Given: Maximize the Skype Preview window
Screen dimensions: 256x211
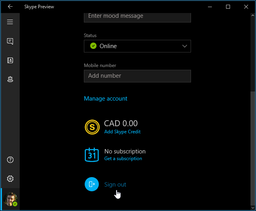Looking at the screenshot, I should click(228, 7).
